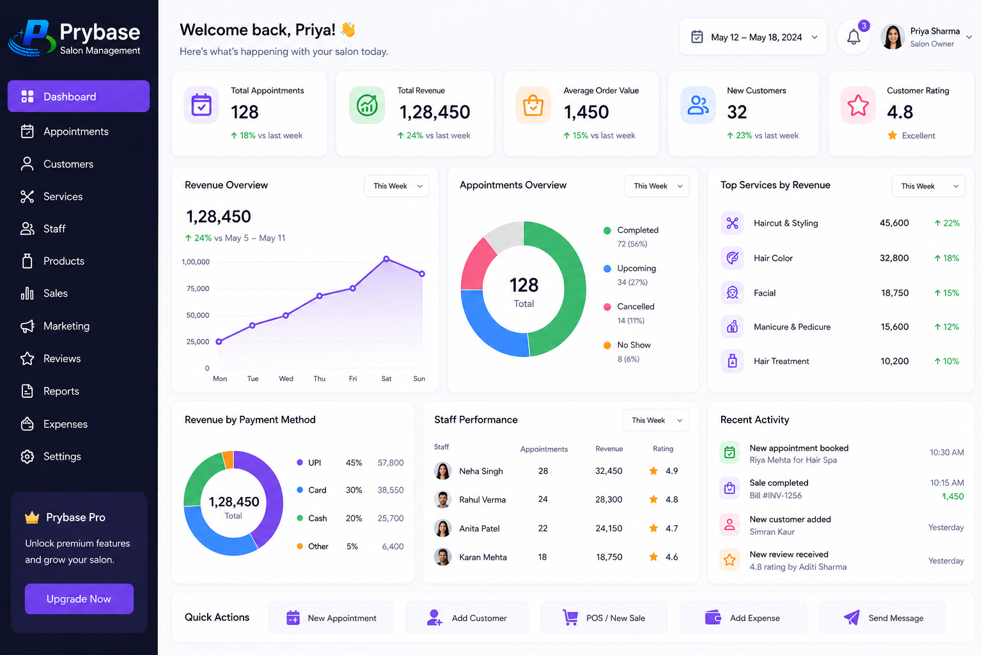Image resolution: width=982 pixels, height=655 pixels.
Task: Open Appointments in sidebar
Action: coord(79,131)
